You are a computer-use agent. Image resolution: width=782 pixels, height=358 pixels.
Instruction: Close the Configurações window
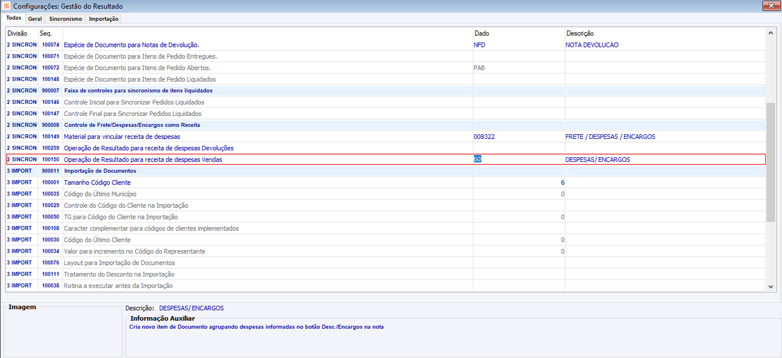click(771, 6)
